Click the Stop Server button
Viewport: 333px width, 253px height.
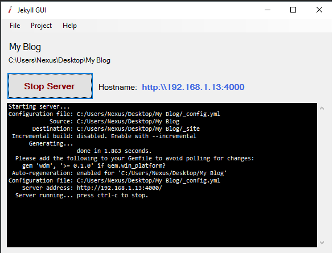[x=50, y=86]
